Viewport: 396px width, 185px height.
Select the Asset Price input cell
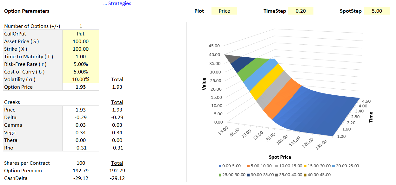tap(81, 41)
